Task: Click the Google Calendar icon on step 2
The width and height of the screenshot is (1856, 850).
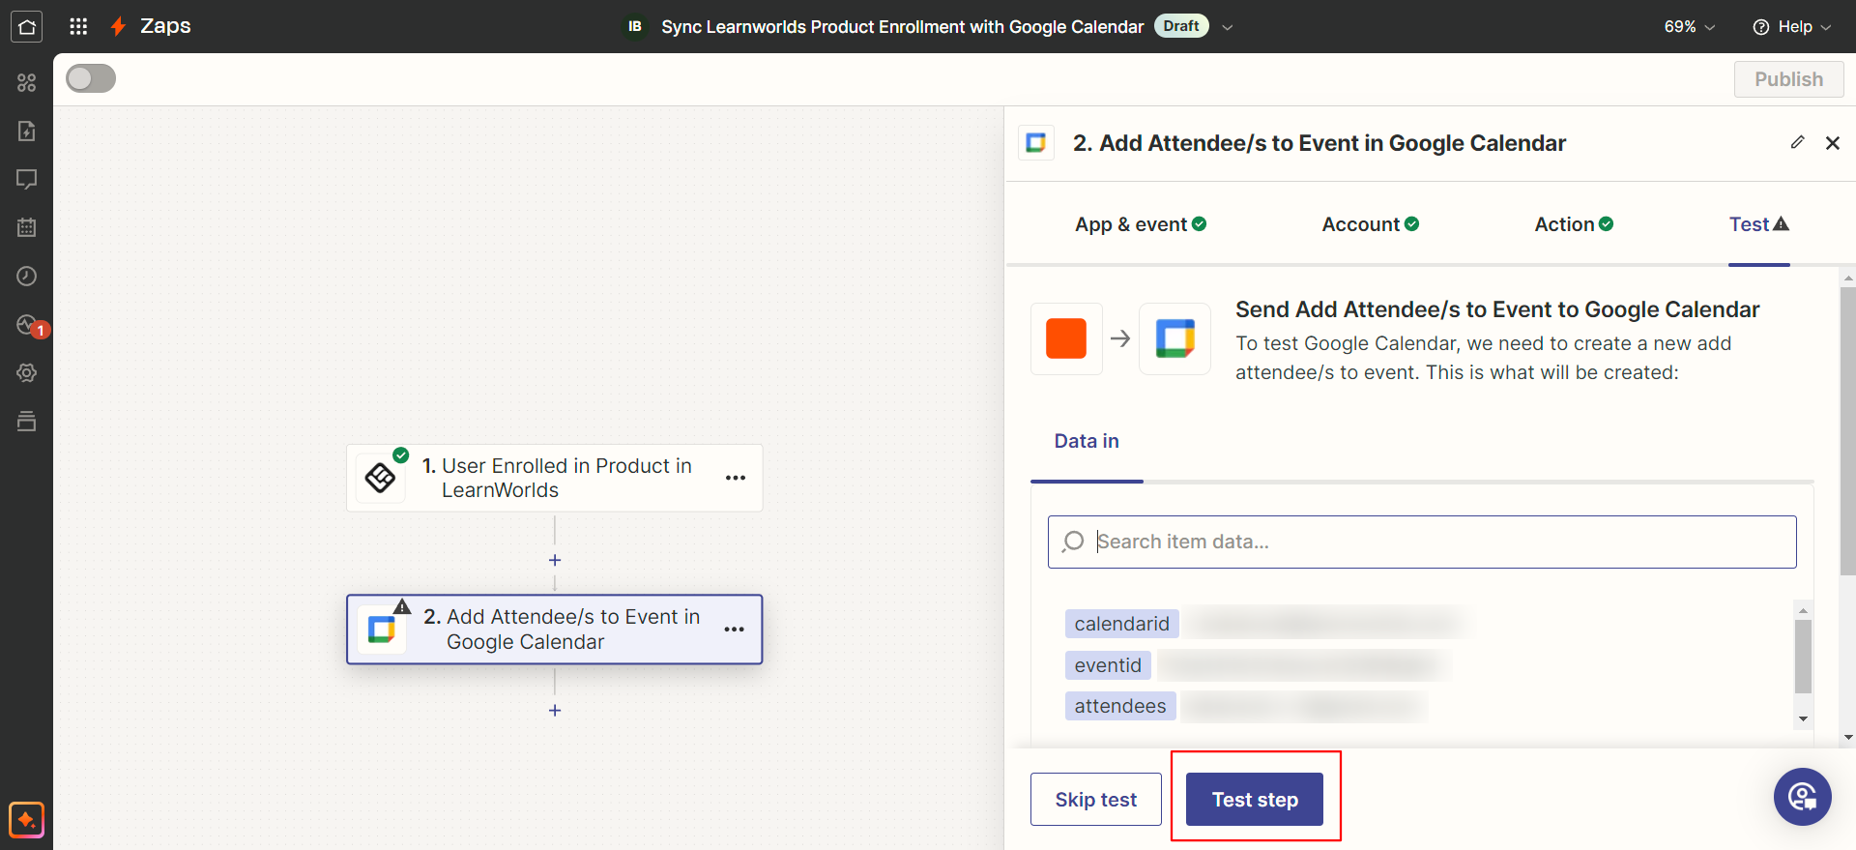Action: tap(382, 630)
